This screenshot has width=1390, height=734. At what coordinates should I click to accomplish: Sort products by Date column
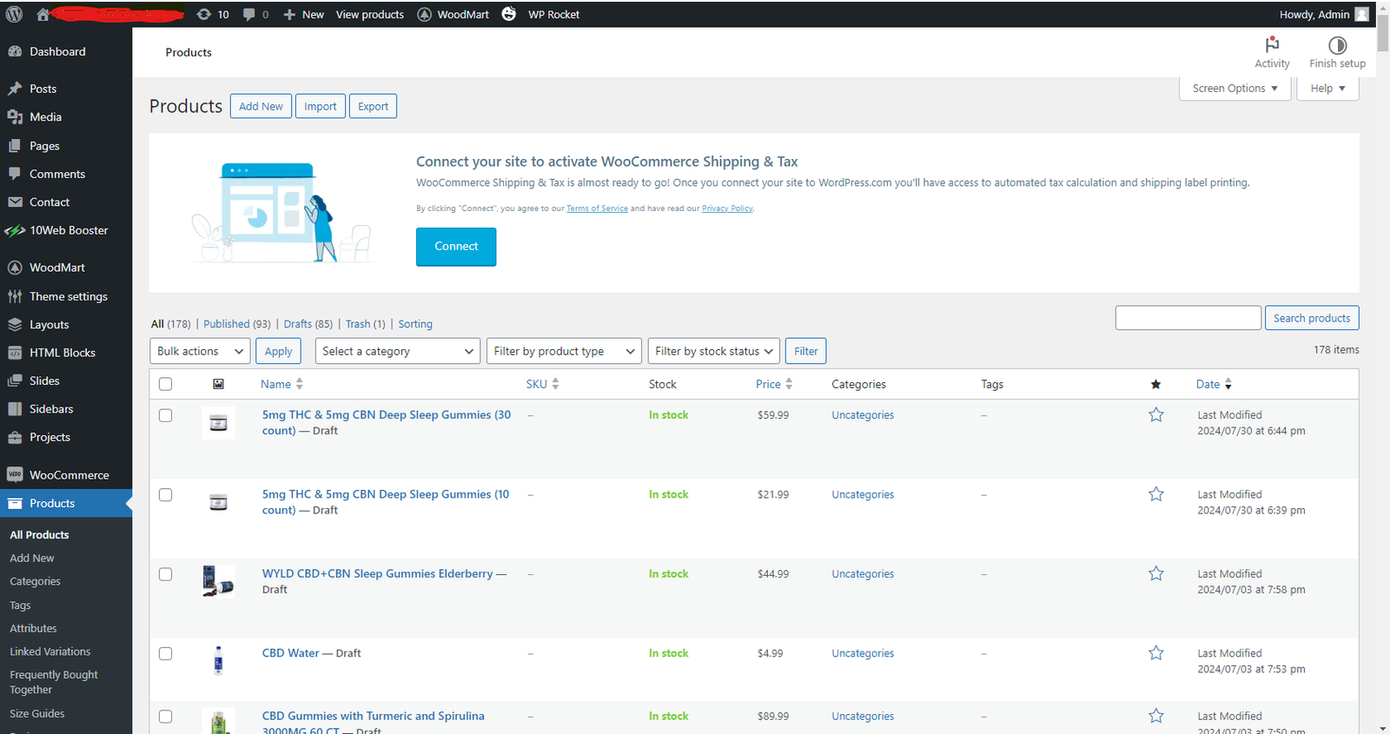[1214, 384]
